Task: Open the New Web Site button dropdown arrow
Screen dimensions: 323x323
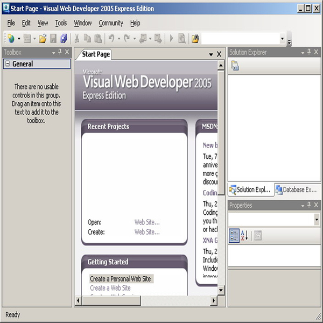Action: point(19,39)
